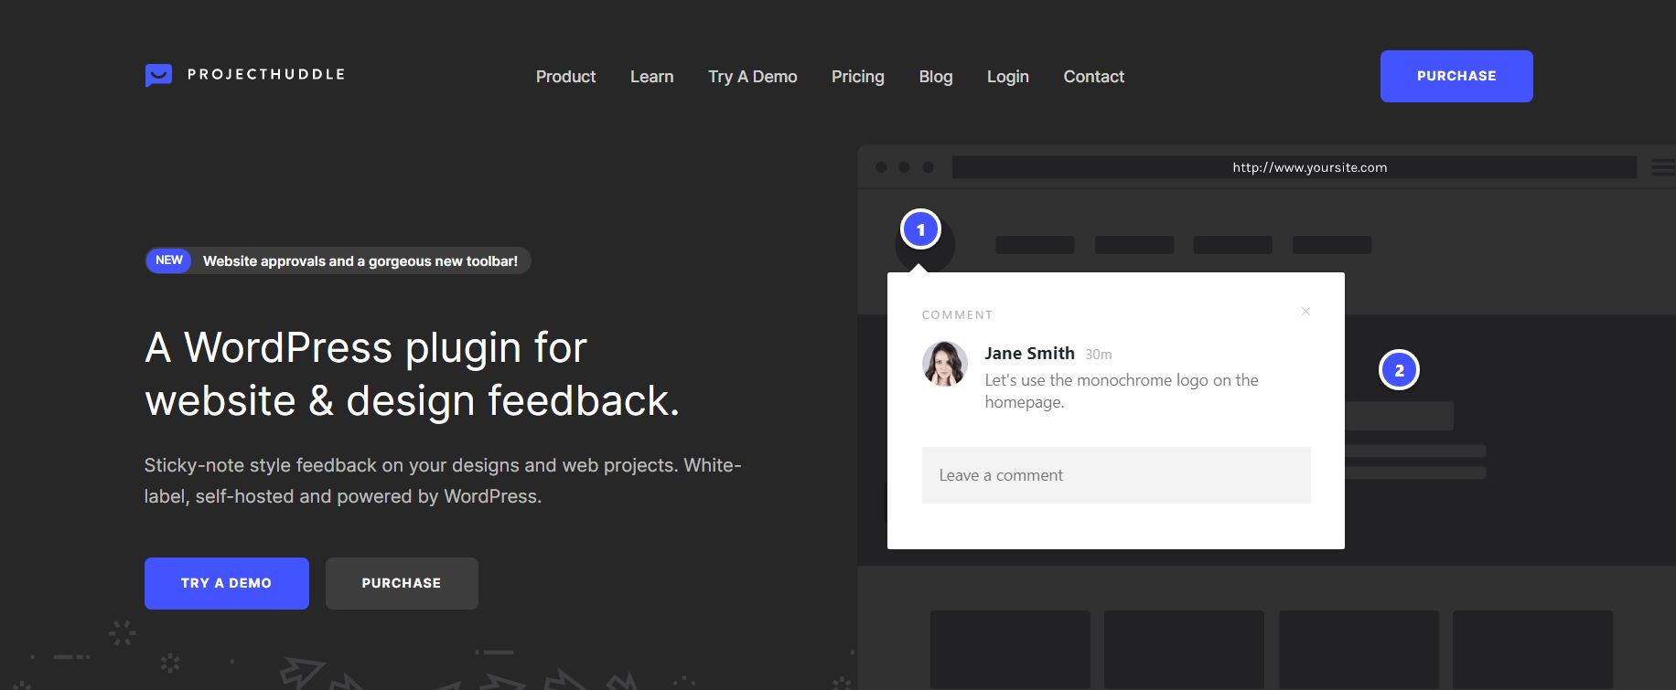1676x690 pixels.
Task: Click the PROJECTHUDDLE brand name text
Action: 266,74
